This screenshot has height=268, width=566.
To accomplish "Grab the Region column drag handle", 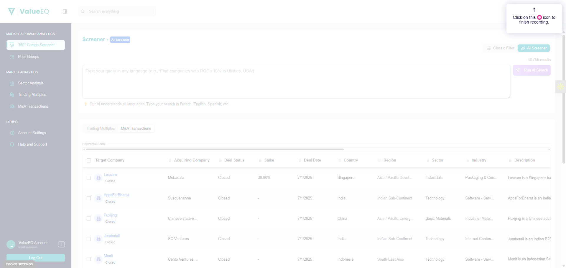I will [379, 160].
